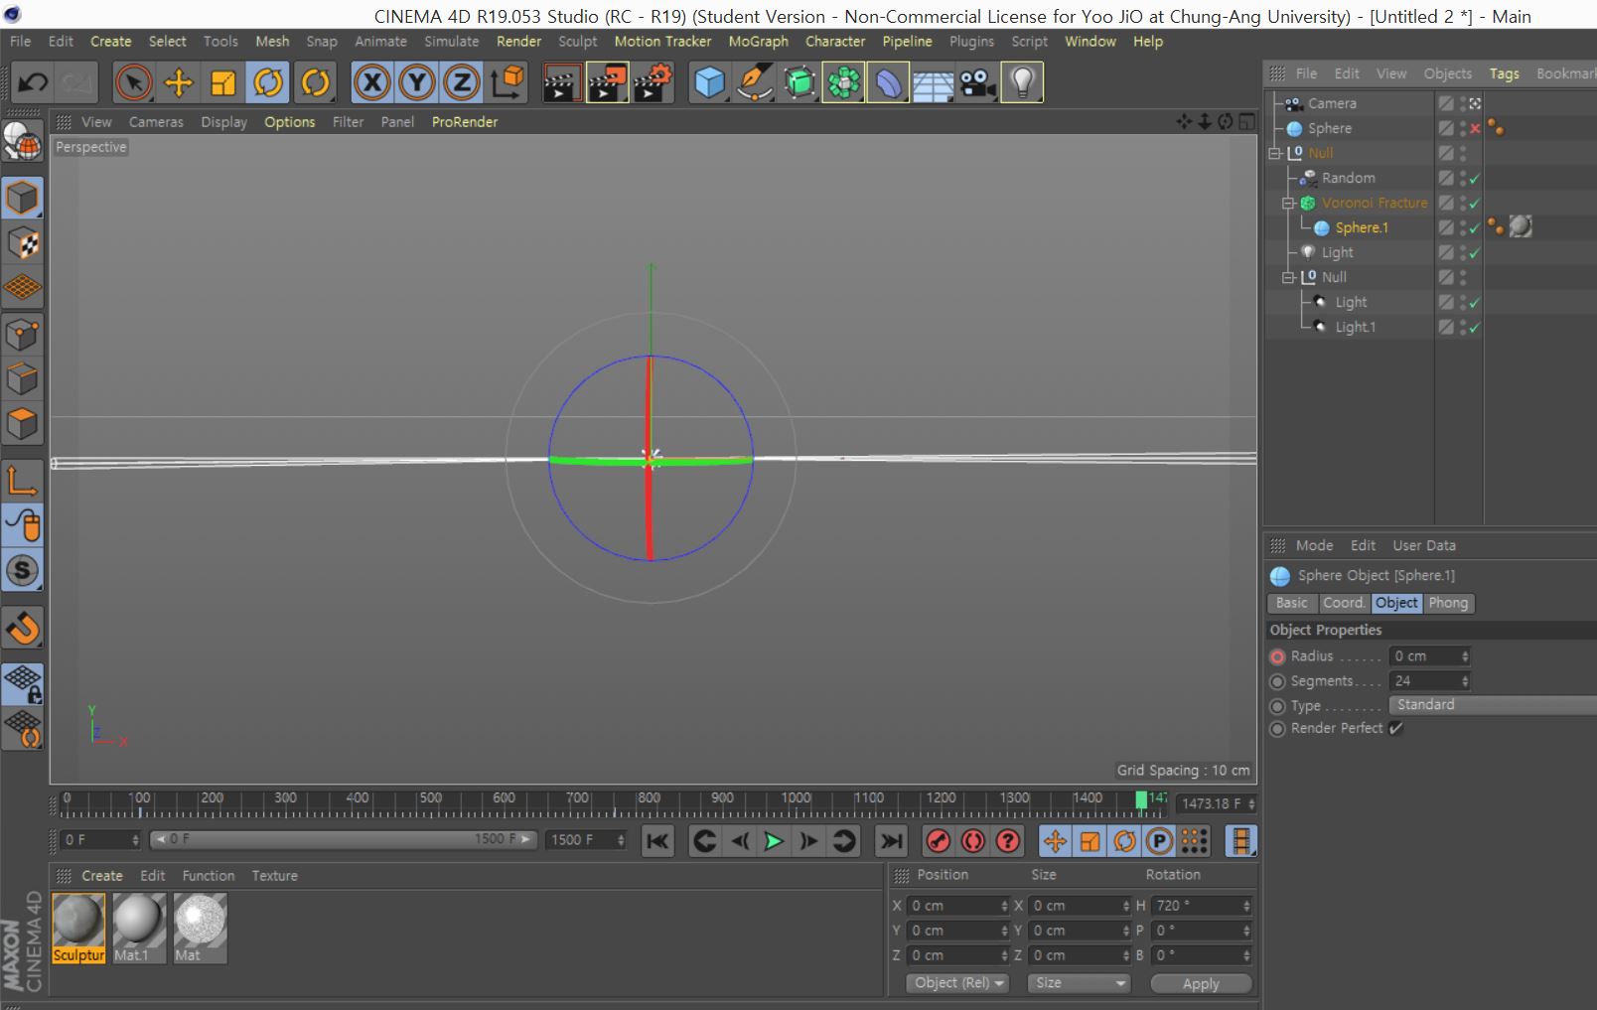
Task: Click the Radius value field
Action: click(x=1429, y=656)
